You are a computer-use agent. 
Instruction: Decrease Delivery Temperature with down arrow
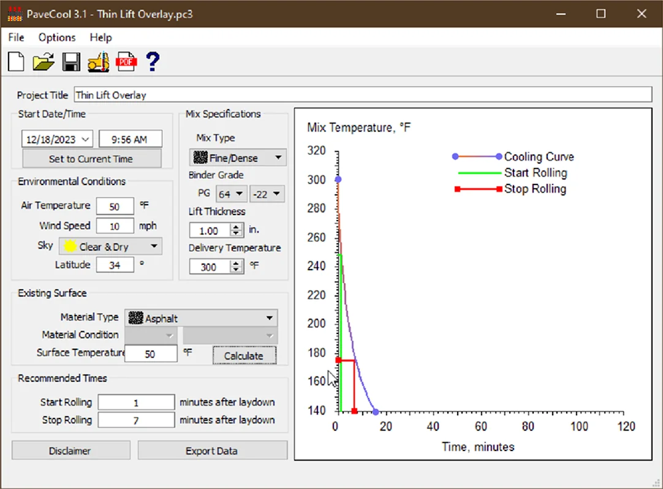point(237,270)
